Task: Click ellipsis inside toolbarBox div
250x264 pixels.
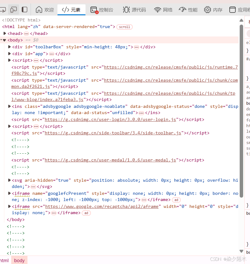Action: (x=136, y=47)
